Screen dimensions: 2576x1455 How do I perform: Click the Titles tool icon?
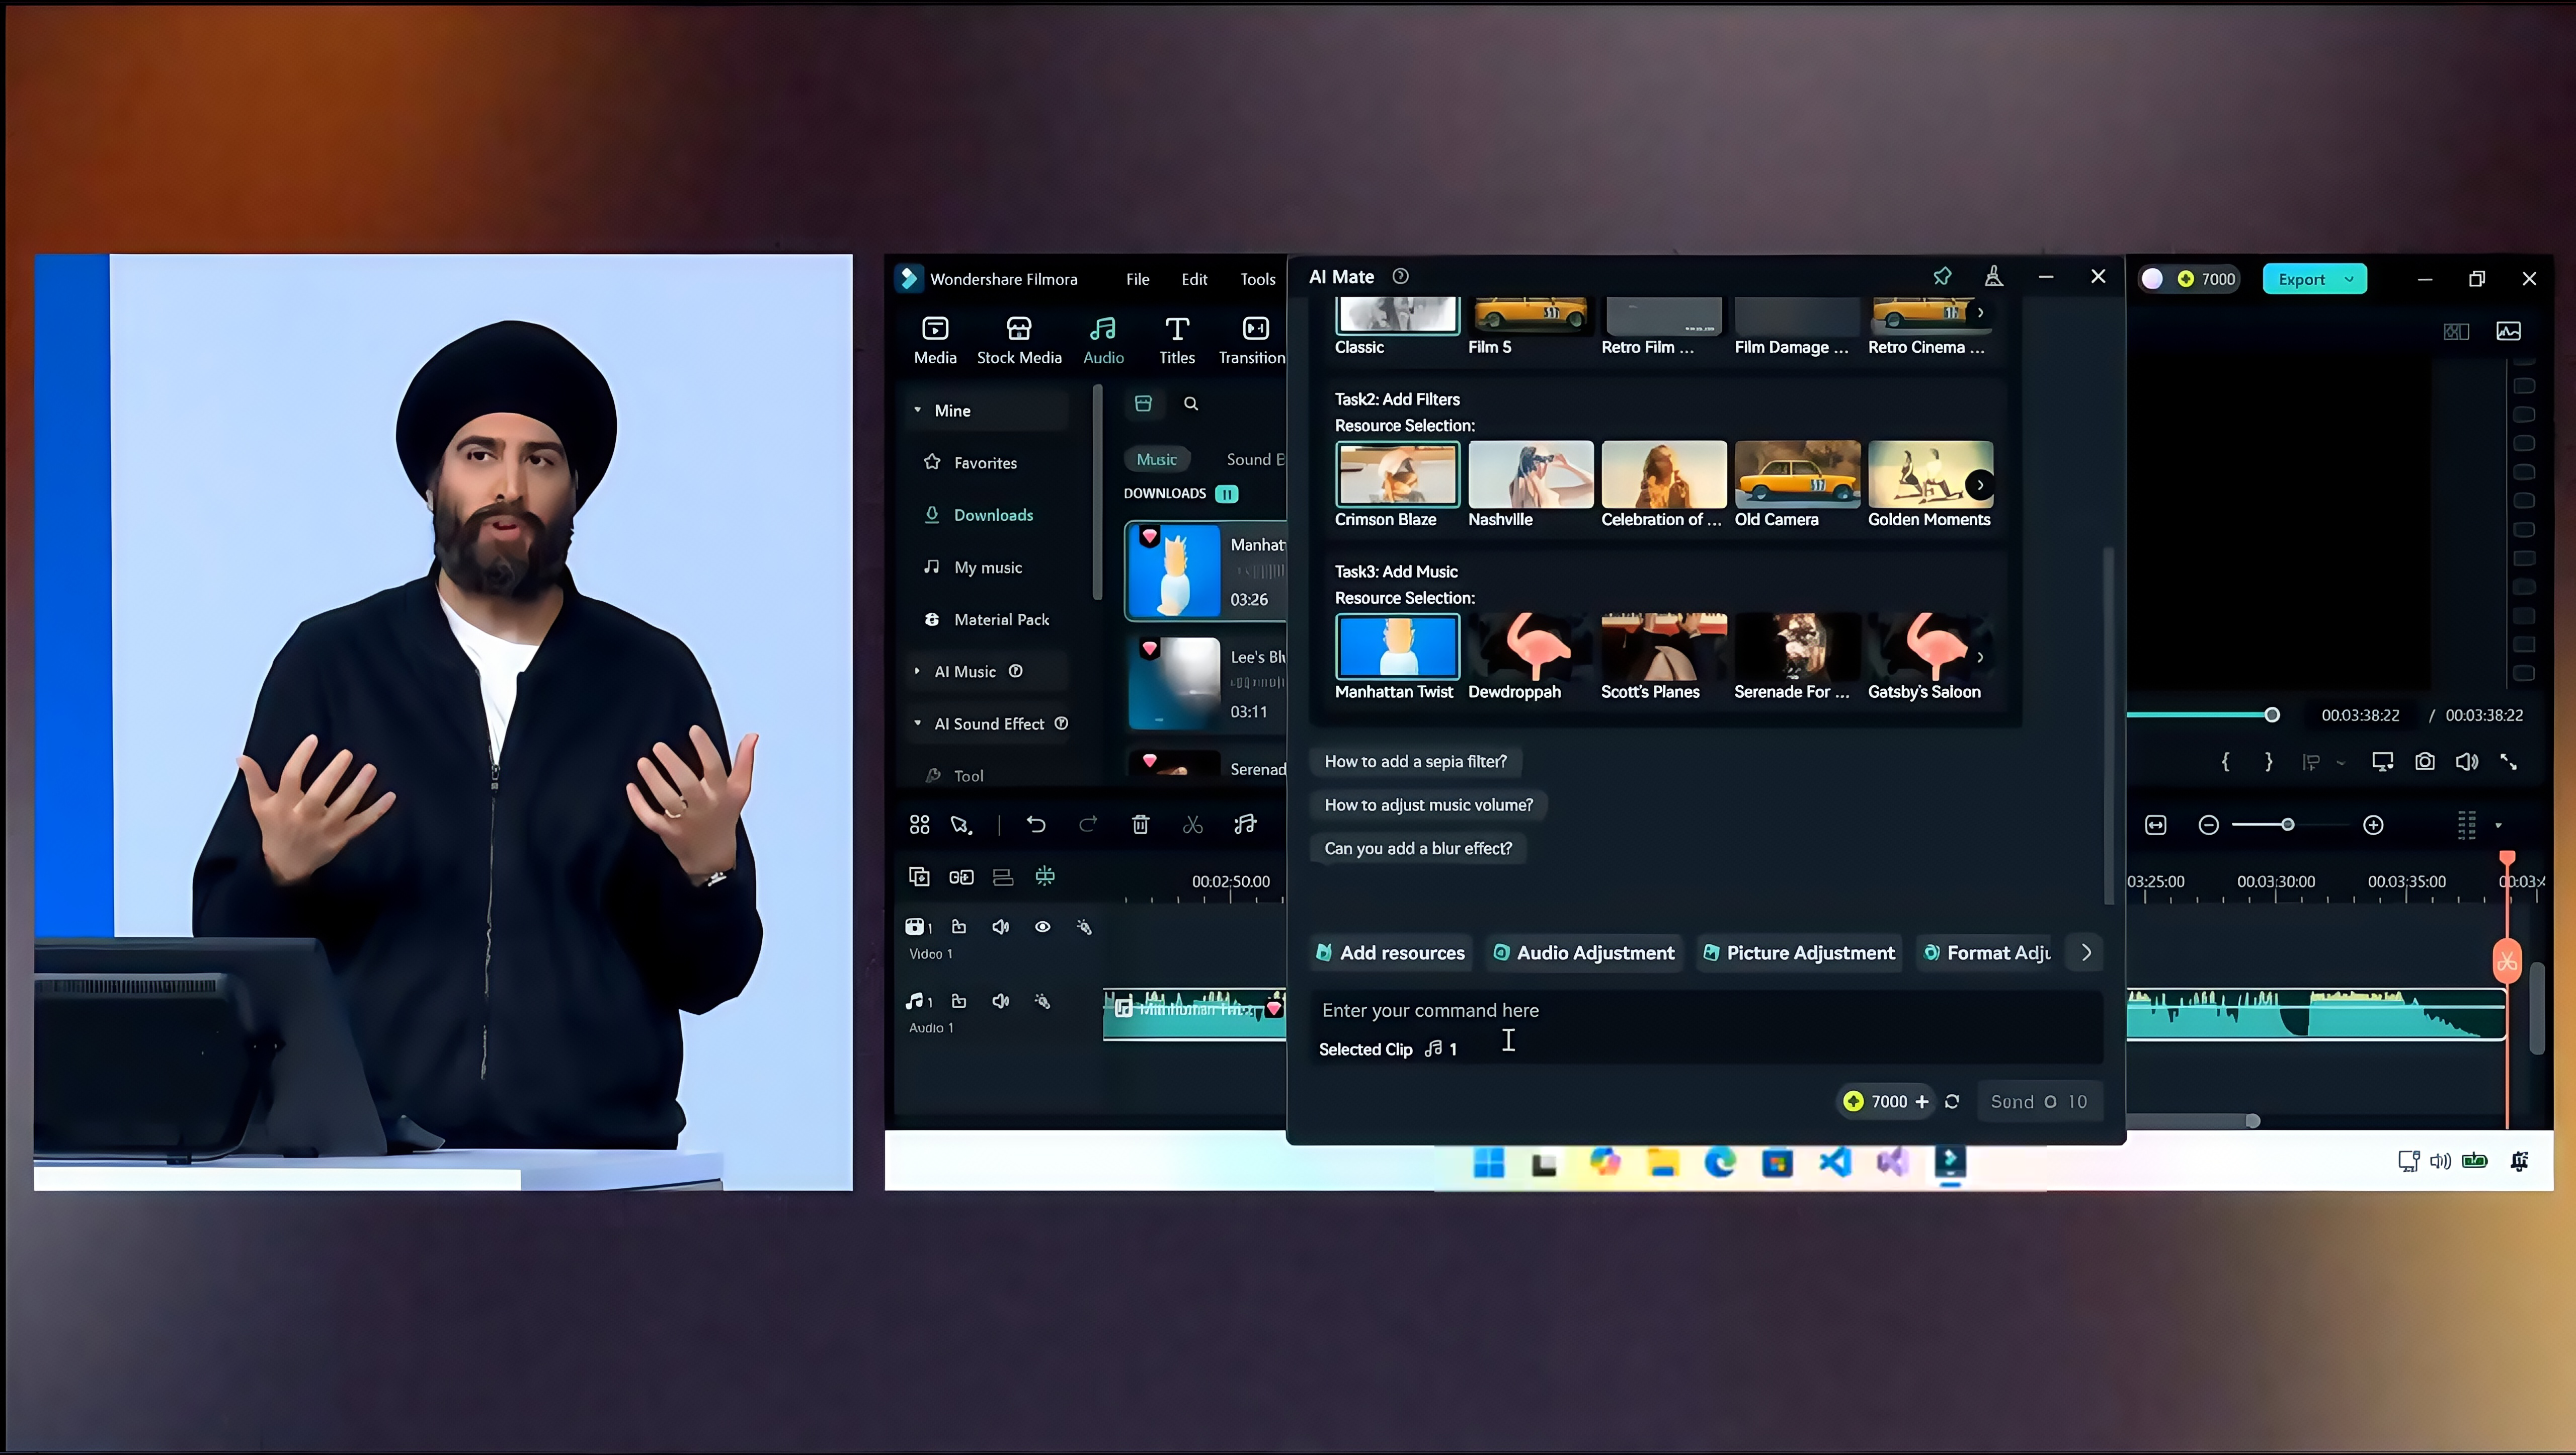click(1176, 329)
